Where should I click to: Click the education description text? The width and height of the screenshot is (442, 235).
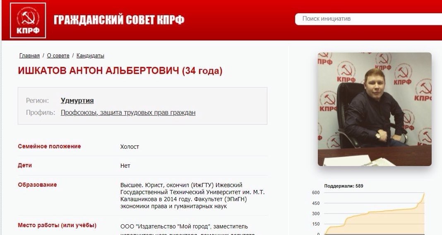tap(192, 196)
